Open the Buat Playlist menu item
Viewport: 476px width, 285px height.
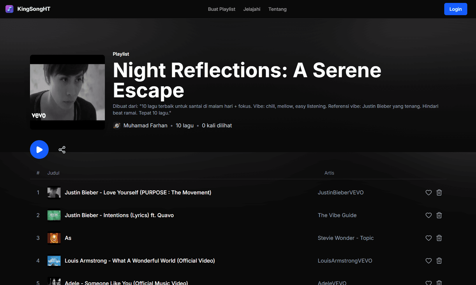click(x=221, y=9)
